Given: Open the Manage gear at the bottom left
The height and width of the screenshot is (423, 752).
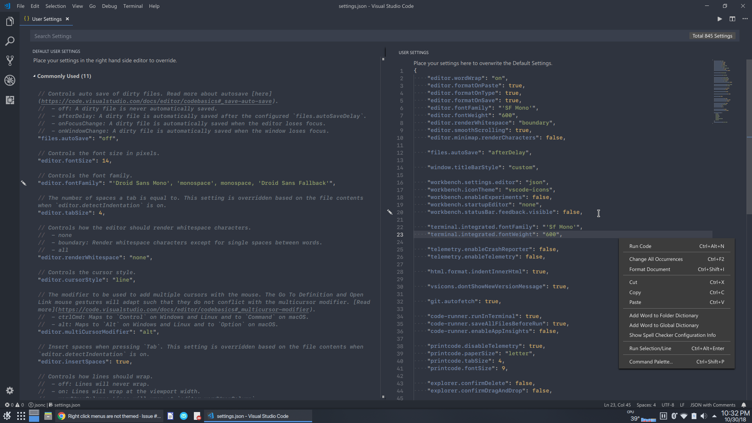Looking at the screenshot, I should click(10, 390).
